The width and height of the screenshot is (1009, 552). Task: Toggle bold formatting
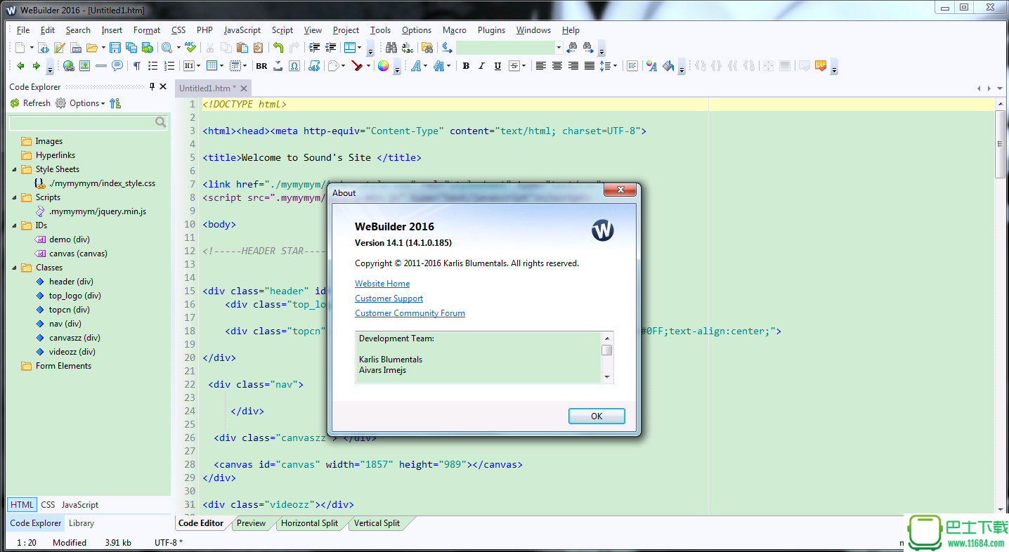click(x=466, y=66)
